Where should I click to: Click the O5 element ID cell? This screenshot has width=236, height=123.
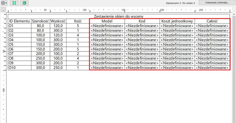click(19, 44)
